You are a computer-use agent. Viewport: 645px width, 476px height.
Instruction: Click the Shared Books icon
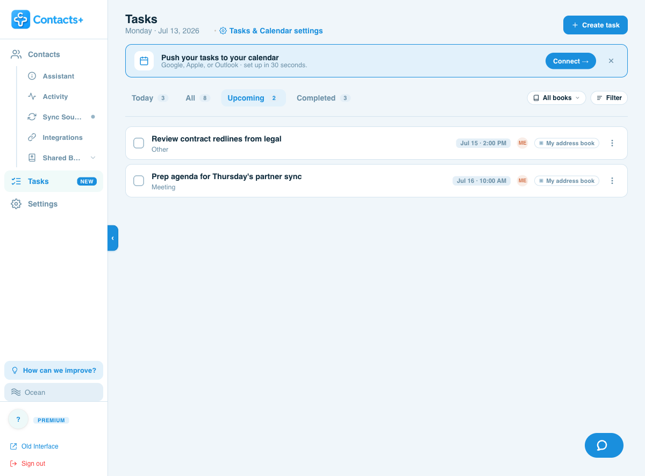(32, 158)
